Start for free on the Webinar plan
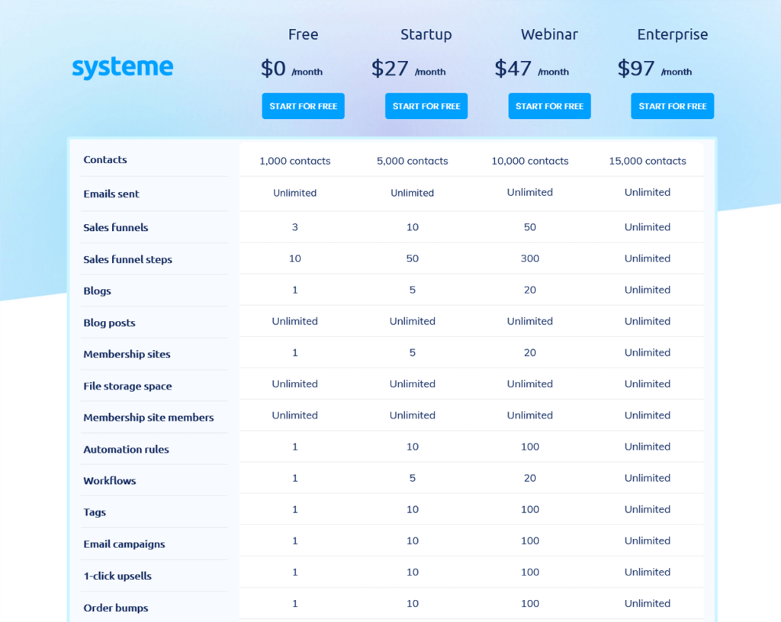The width and height of the screenshot is (781, 622). coord(549,106)
